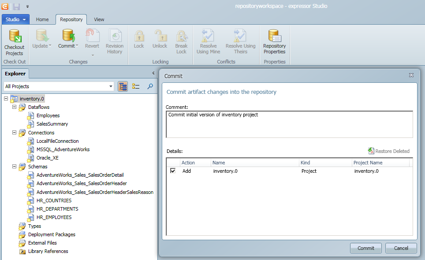Image resolution: width=425 pixels, height=260 pixels.
Task: Open the View ribbon tab
Action: 99,19
